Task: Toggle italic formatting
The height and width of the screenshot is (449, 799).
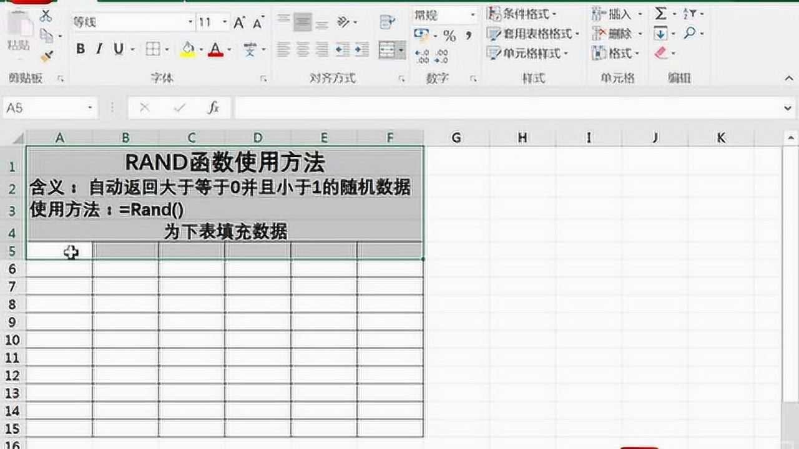Action: coord(99,49)
